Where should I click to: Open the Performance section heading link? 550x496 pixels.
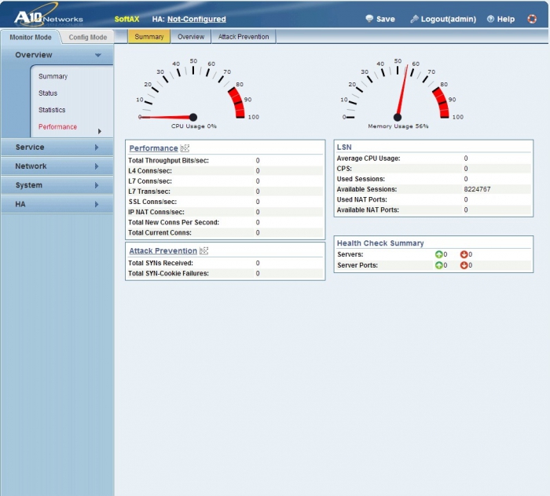[153, 148]
